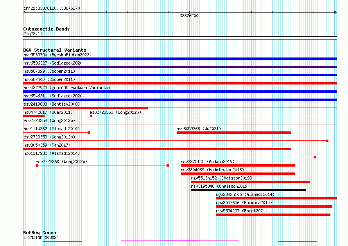Open nsv6596327 (Sedlazeck2020) variant label
Screen dimensions: 348x246
[54, 63]
